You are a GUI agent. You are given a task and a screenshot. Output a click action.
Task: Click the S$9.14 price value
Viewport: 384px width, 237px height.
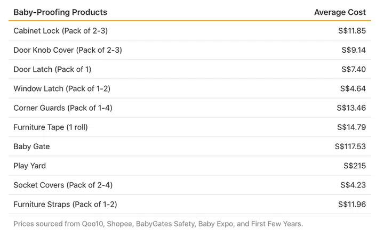354,50
